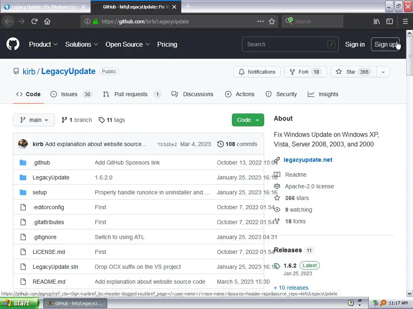Click the browser back arrow
This screenshot has height=309, width=413.
pyautogui.click(x=8, y=21)
